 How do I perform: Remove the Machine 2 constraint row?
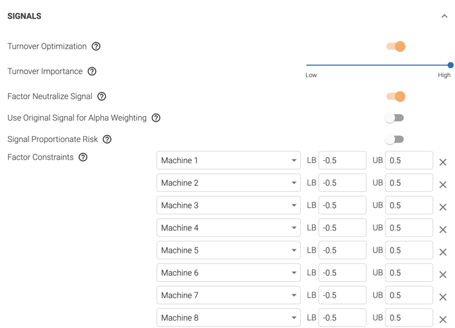(x=443, y=185)
